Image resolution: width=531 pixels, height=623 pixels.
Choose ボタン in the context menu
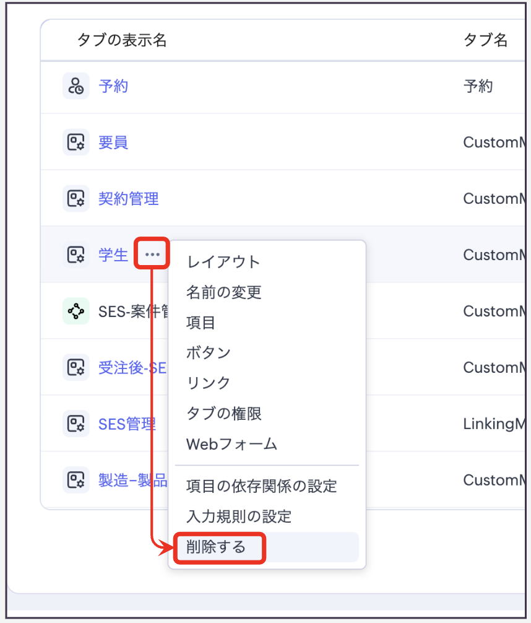tap(209, 352)
